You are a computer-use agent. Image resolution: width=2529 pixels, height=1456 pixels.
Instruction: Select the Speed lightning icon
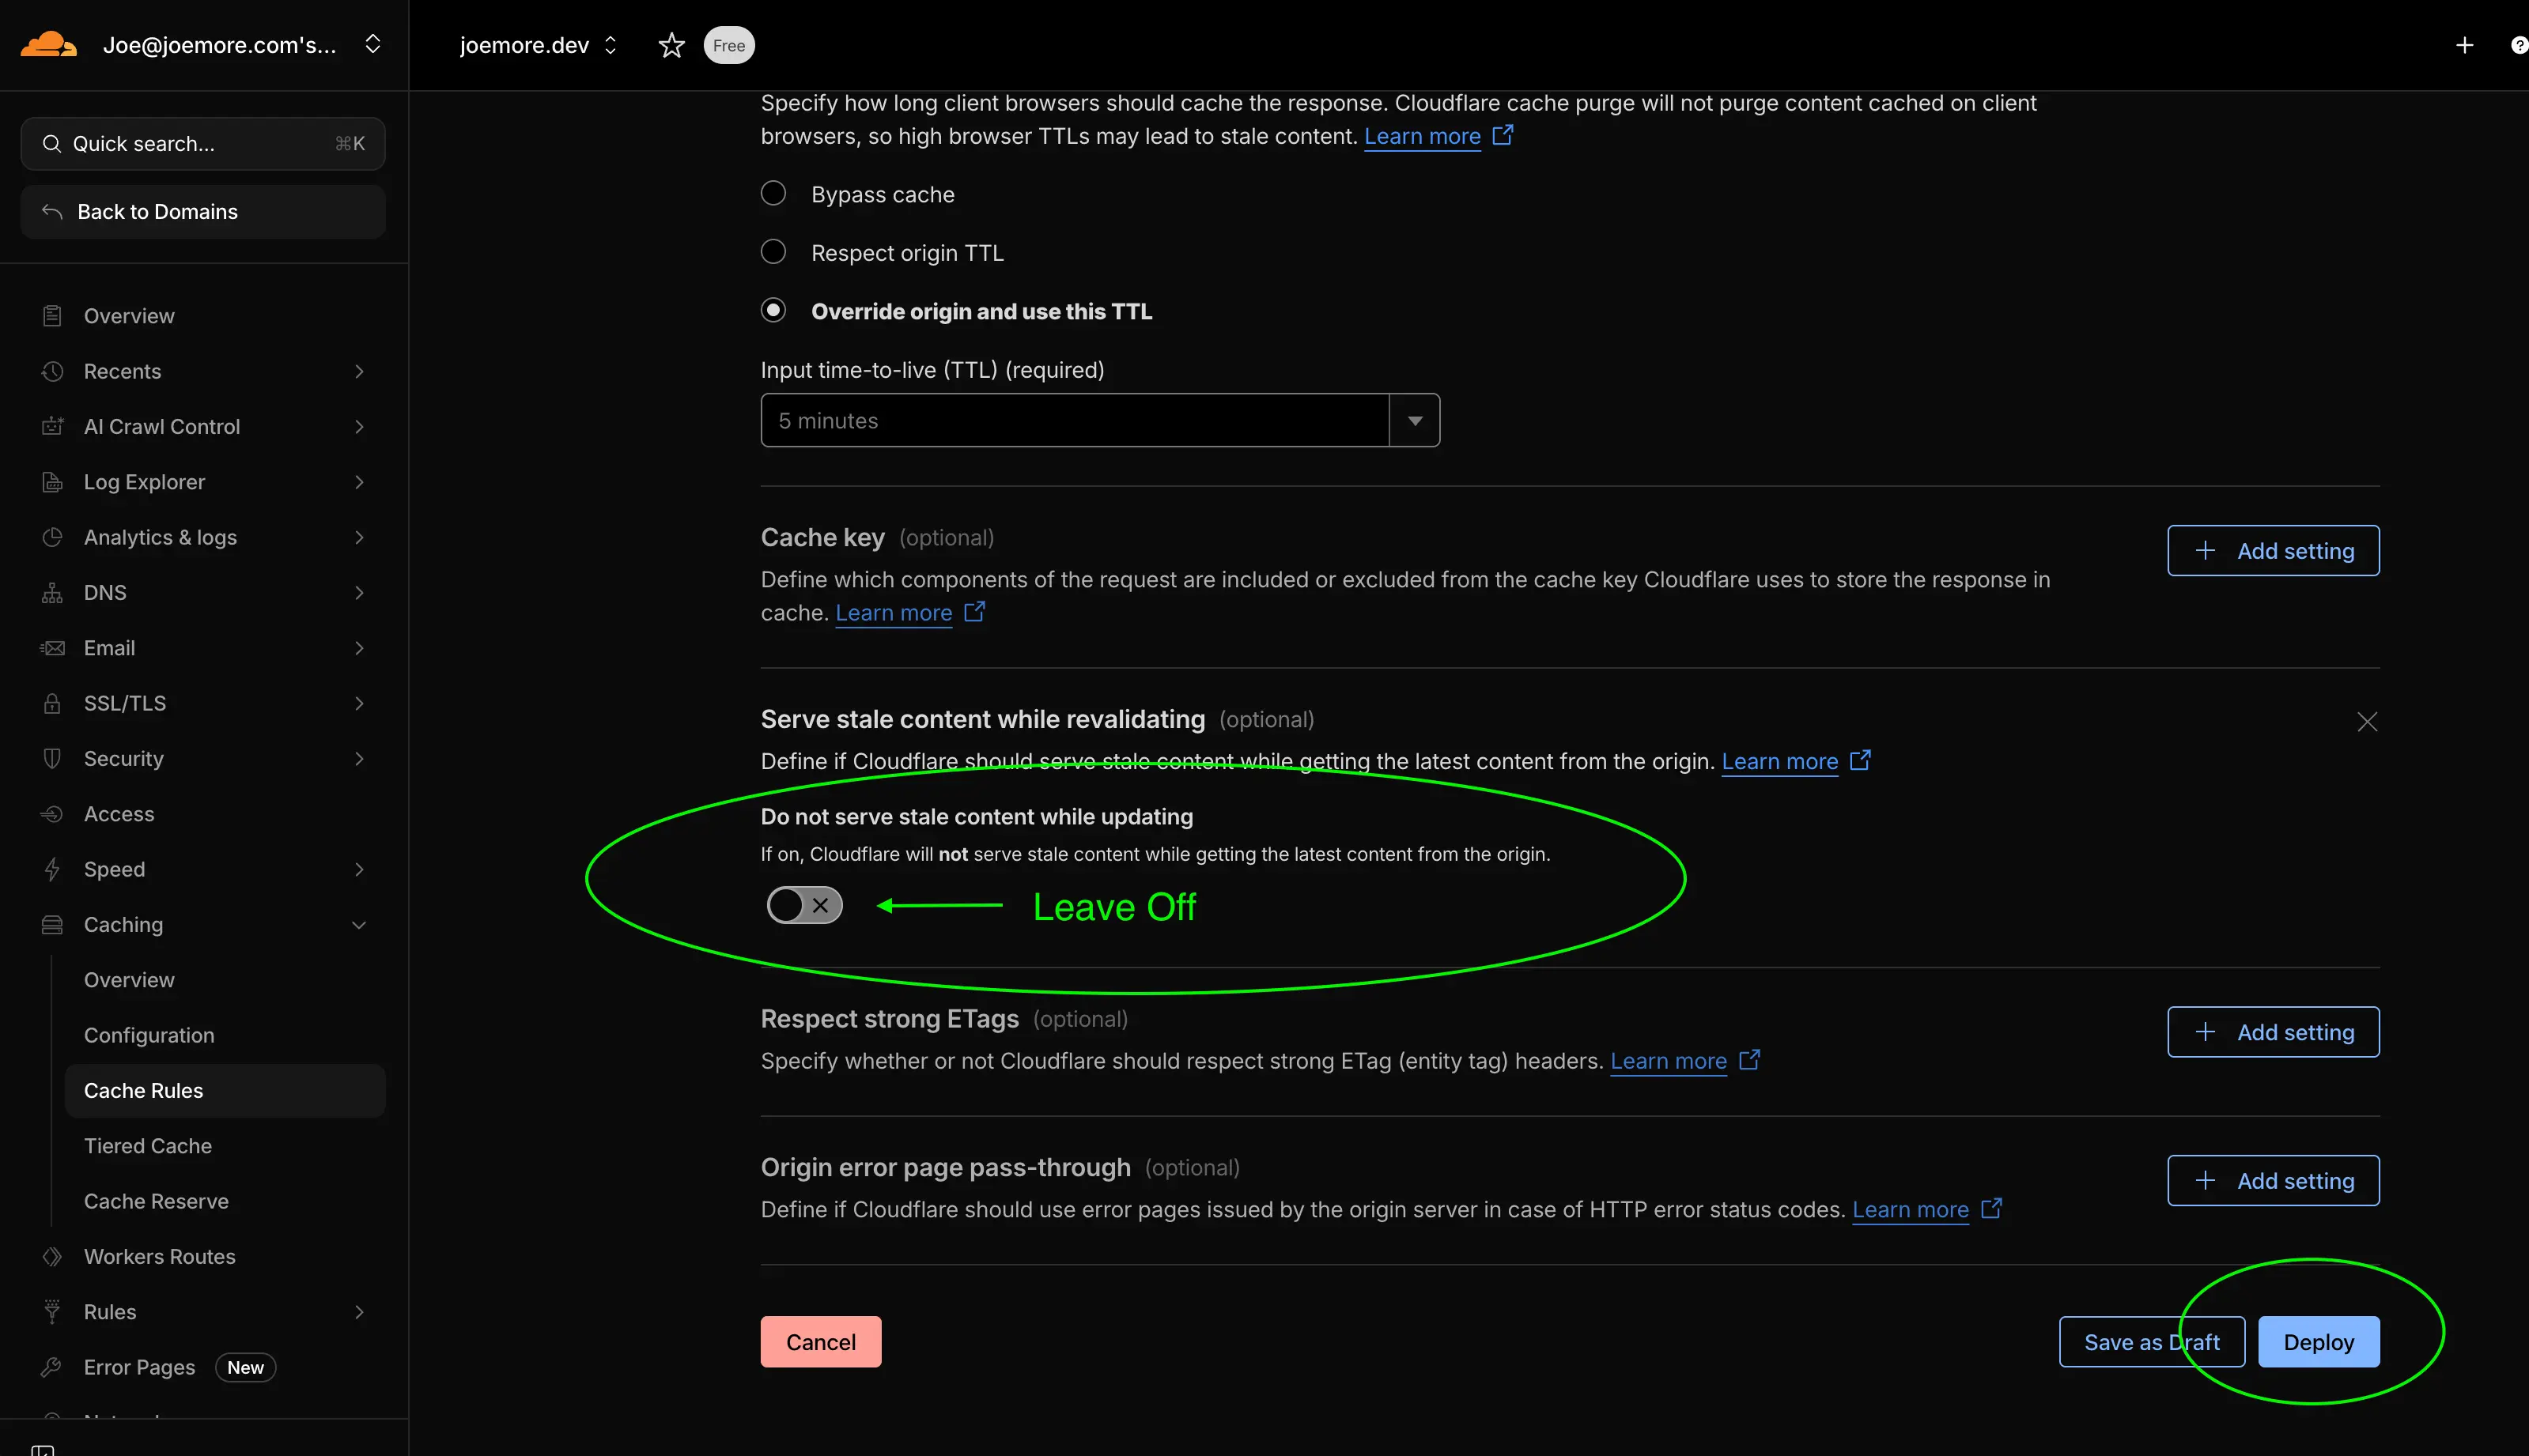(x=53, y=869)
